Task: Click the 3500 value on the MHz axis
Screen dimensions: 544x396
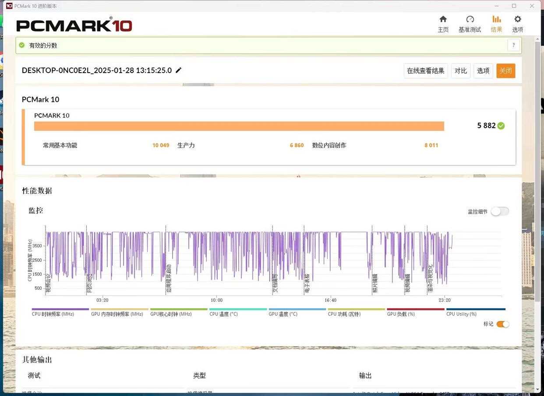Action: pyautogui.click(x=37, y=246)
